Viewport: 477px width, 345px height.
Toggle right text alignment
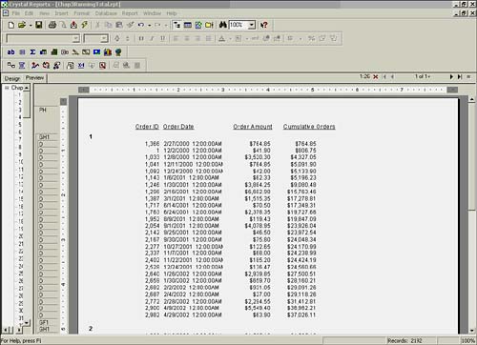tap(197, 38)
